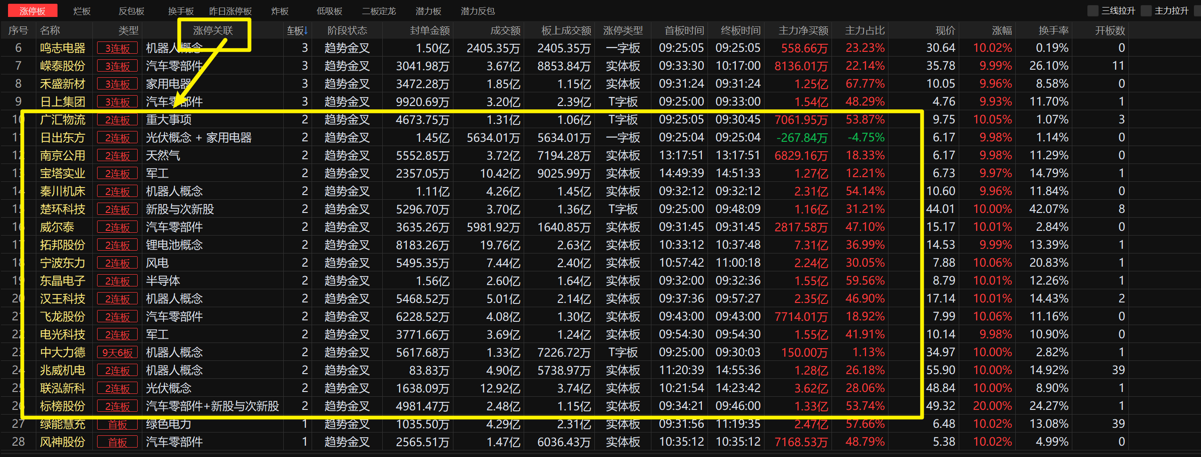Select the 炸板 tab
This screenshot has width=1201, height=457.
280,11
